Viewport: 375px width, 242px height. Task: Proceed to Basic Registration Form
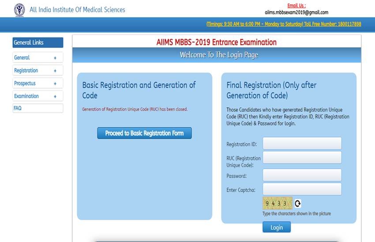[144, 133]
